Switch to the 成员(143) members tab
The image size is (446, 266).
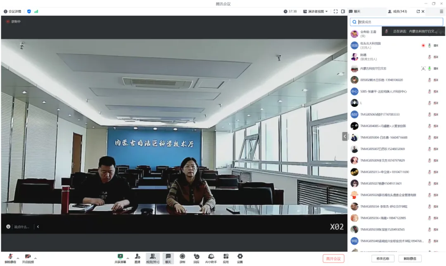coord(398,11)
